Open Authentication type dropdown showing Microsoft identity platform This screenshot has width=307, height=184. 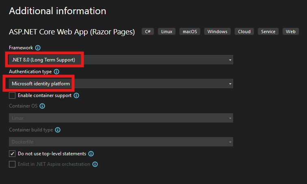point(121,84)
